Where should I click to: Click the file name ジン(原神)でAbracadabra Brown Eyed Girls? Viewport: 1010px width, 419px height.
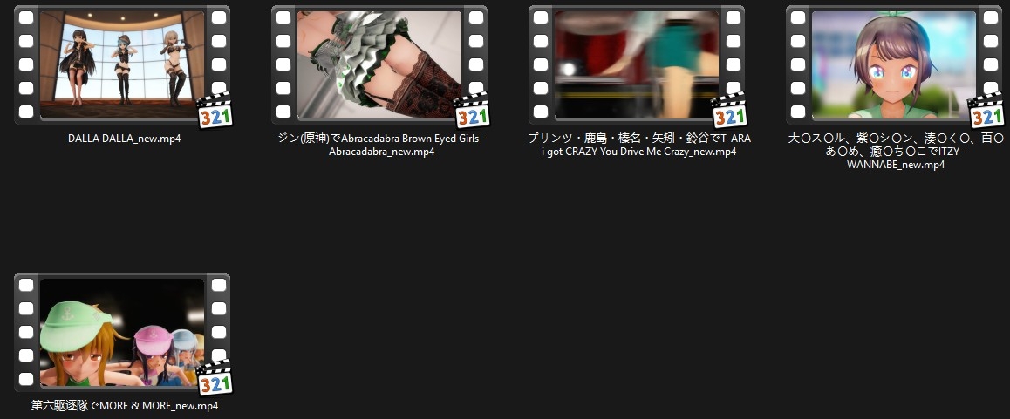(x=382, y=145)
